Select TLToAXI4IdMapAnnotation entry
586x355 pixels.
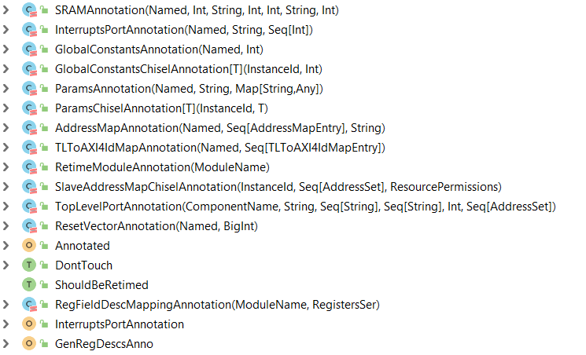[219, 148]
